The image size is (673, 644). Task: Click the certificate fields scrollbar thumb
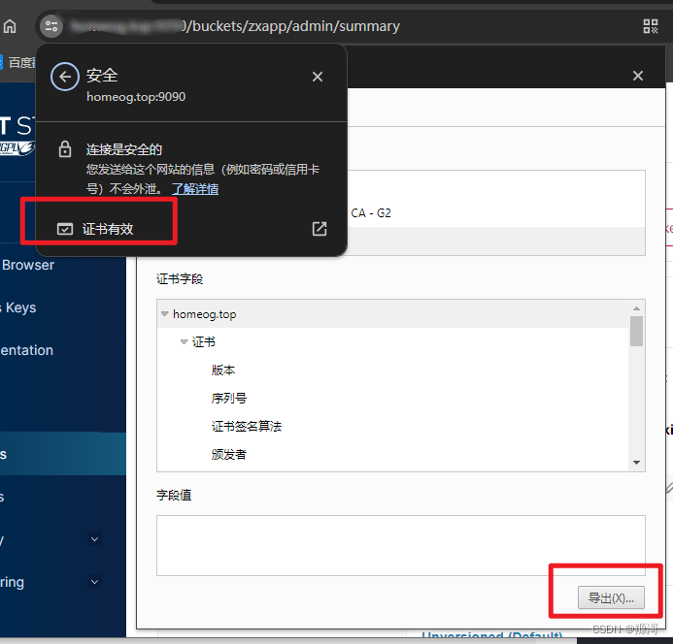click(636, 331)
